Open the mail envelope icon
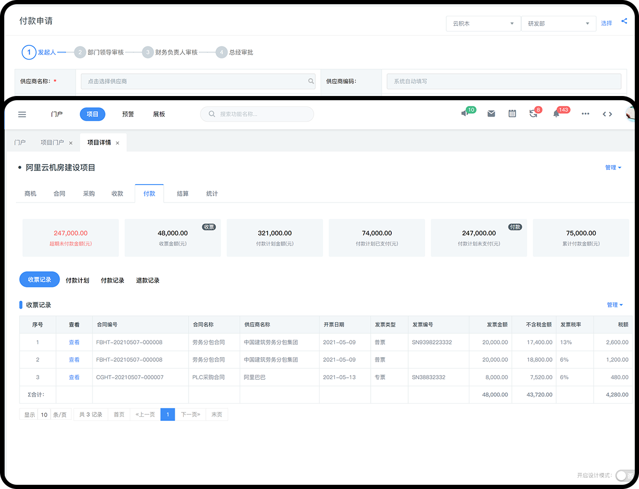 491,114
